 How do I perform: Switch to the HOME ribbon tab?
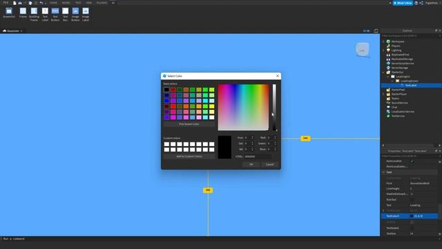pyautogui.click(x=53, y=3)
